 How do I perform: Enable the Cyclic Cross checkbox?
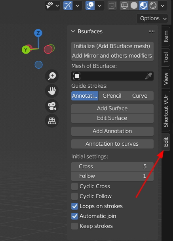tap(75, 187)
